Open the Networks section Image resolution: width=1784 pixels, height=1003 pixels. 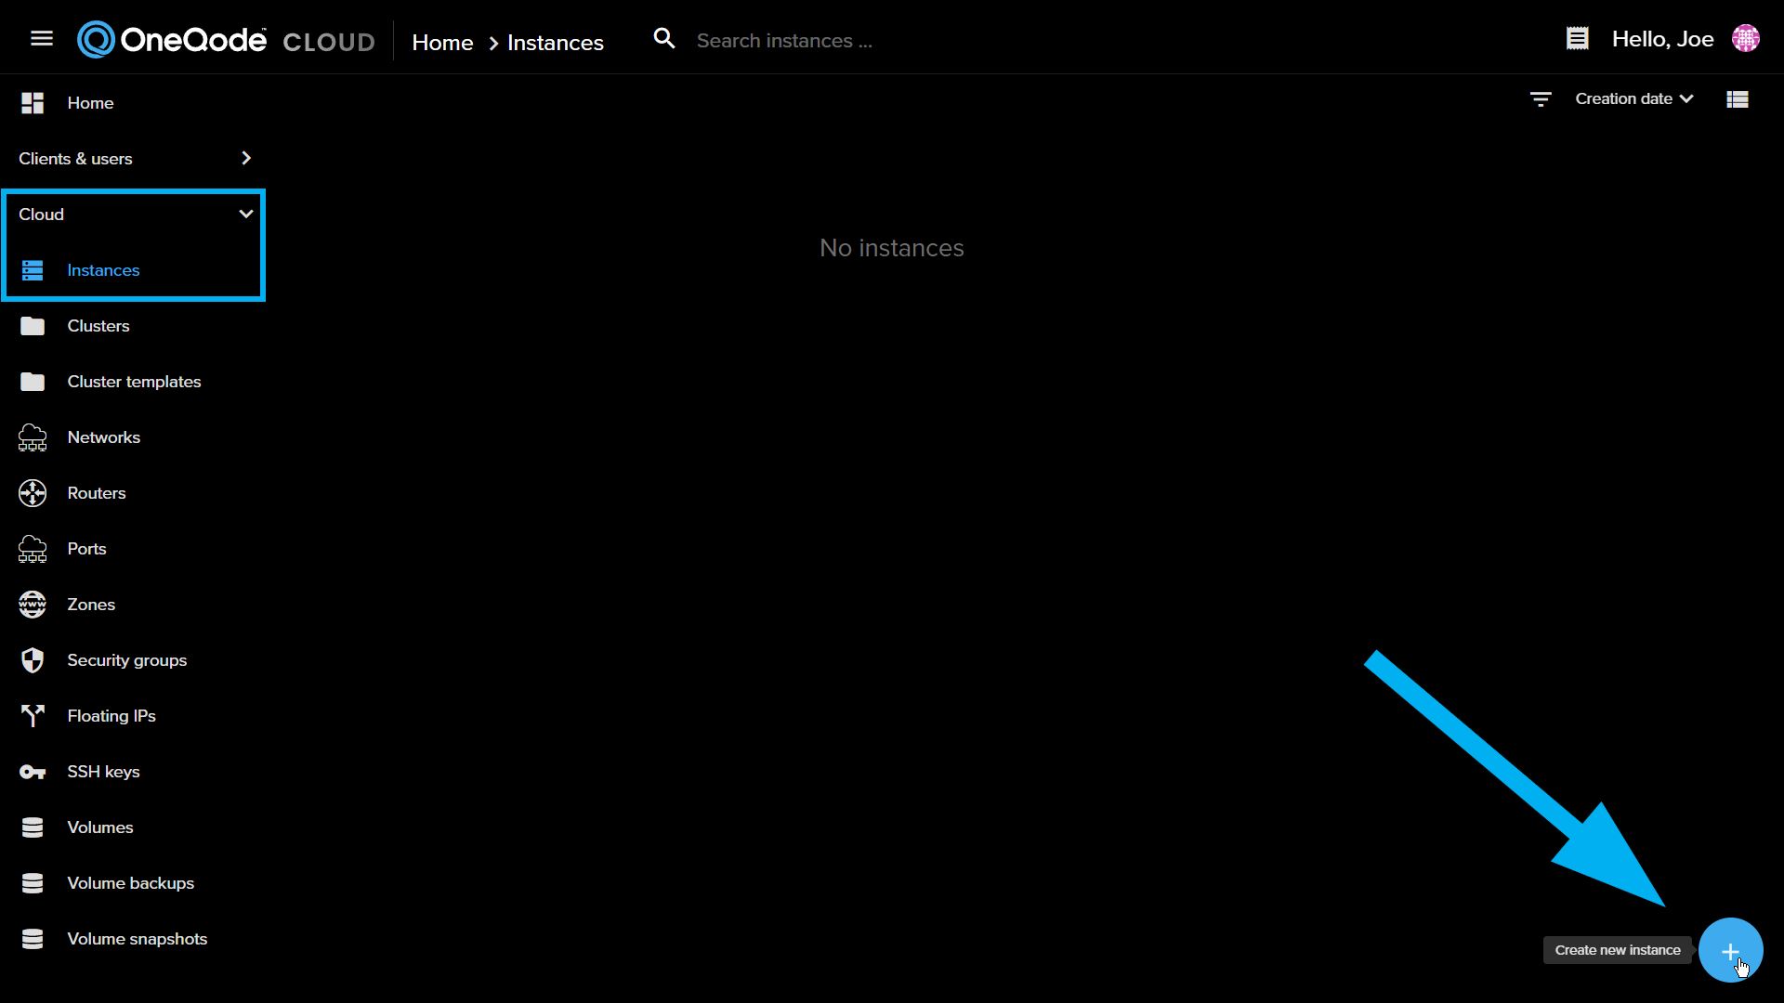point(103,436)
